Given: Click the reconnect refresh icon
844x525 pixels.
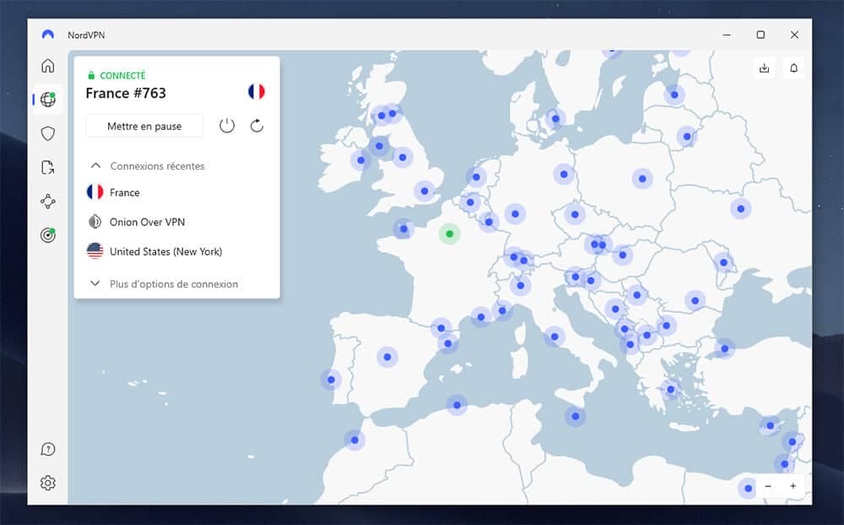Looking at the screenshot, I should (257, 126).
